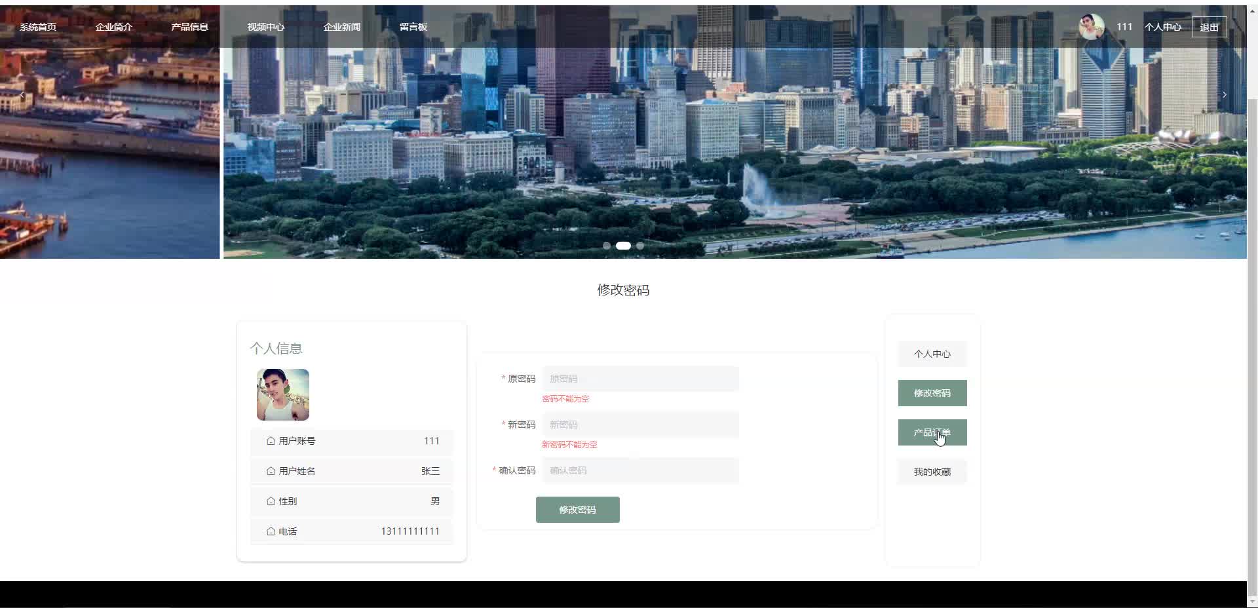Click the username 111 in header
This screenshot has width=1258, height=608.
coord(1124,27)
